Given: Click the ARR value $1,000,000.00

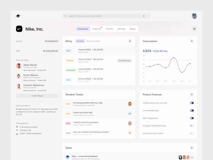Looking at the screenshot, I should coord(51,51).
